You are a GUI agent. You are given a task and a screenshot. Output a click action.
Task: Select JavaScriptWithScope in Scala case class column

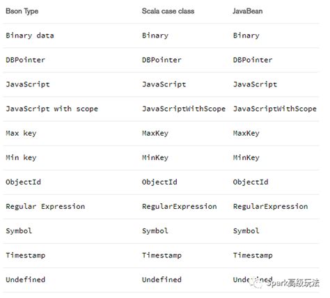184,109
